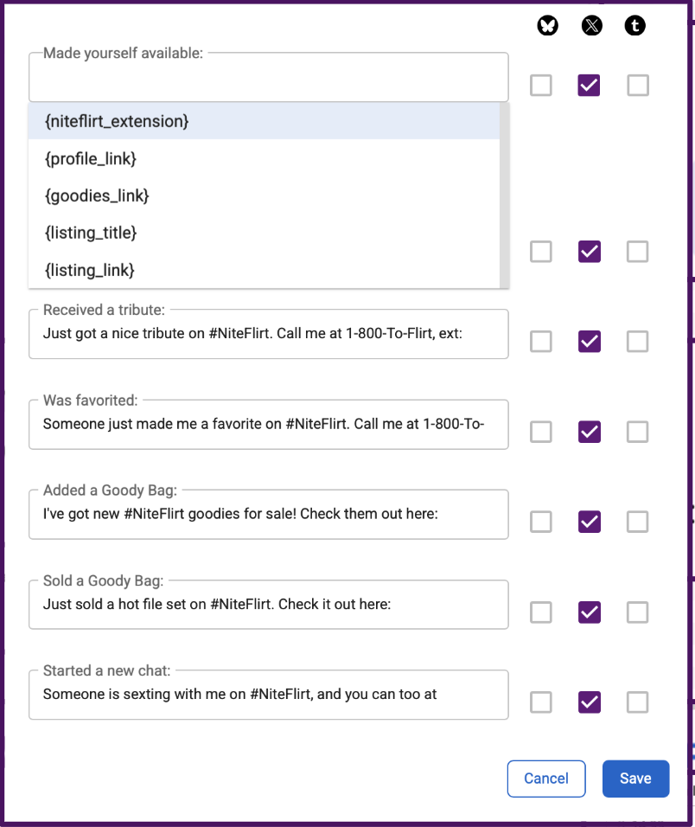
Task: Enable Tumblr for Was favorited
Action: pos(638,432)
